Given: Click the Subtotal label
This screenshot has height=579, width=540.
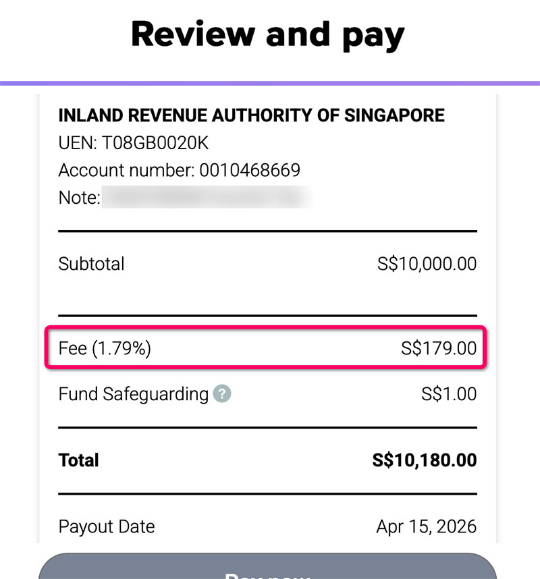Looking at the screenshot, I should point(92,263).
